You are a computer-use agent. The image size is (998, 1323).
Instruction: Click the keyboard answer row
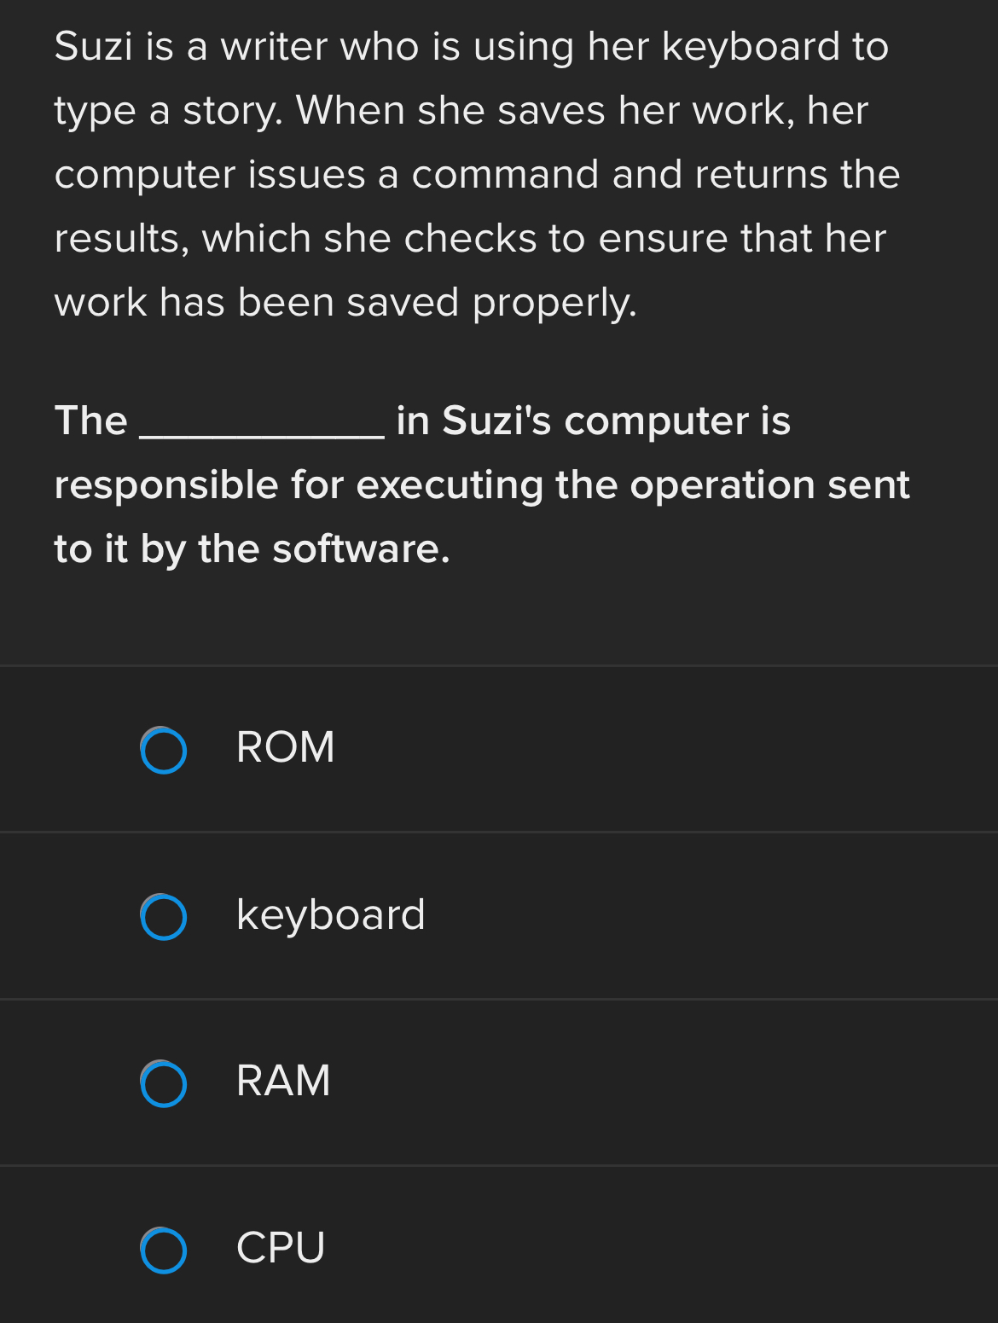point(499,915)
